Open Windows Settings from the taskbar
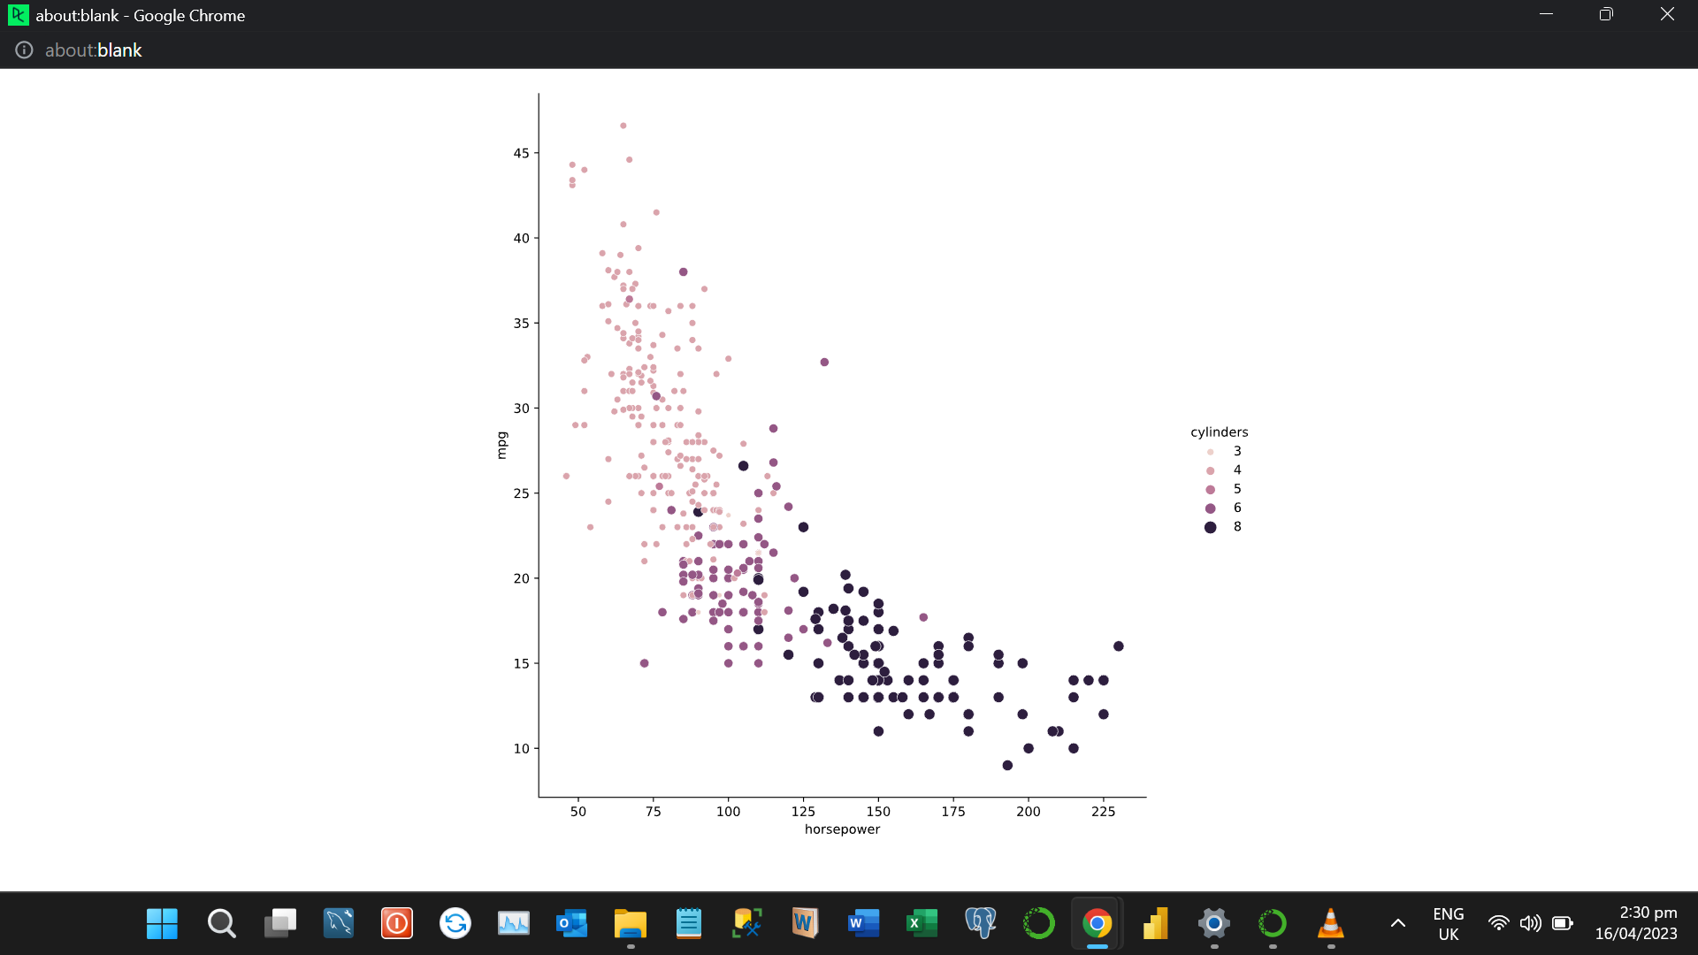 pyautogui.click(x=1213, y=922)
